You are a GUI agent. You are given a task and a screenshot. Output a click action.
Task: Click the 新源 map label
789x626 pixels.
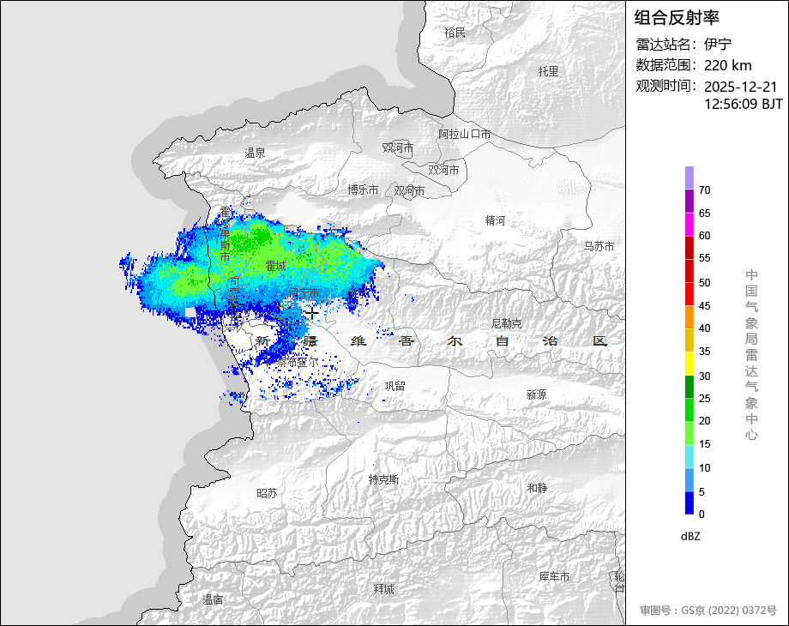pyautogui.click(x=536, y=394)
